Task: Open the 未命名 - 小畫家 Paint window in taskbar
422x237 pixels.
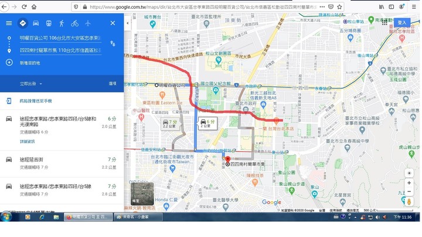Action: click(138, 217)
